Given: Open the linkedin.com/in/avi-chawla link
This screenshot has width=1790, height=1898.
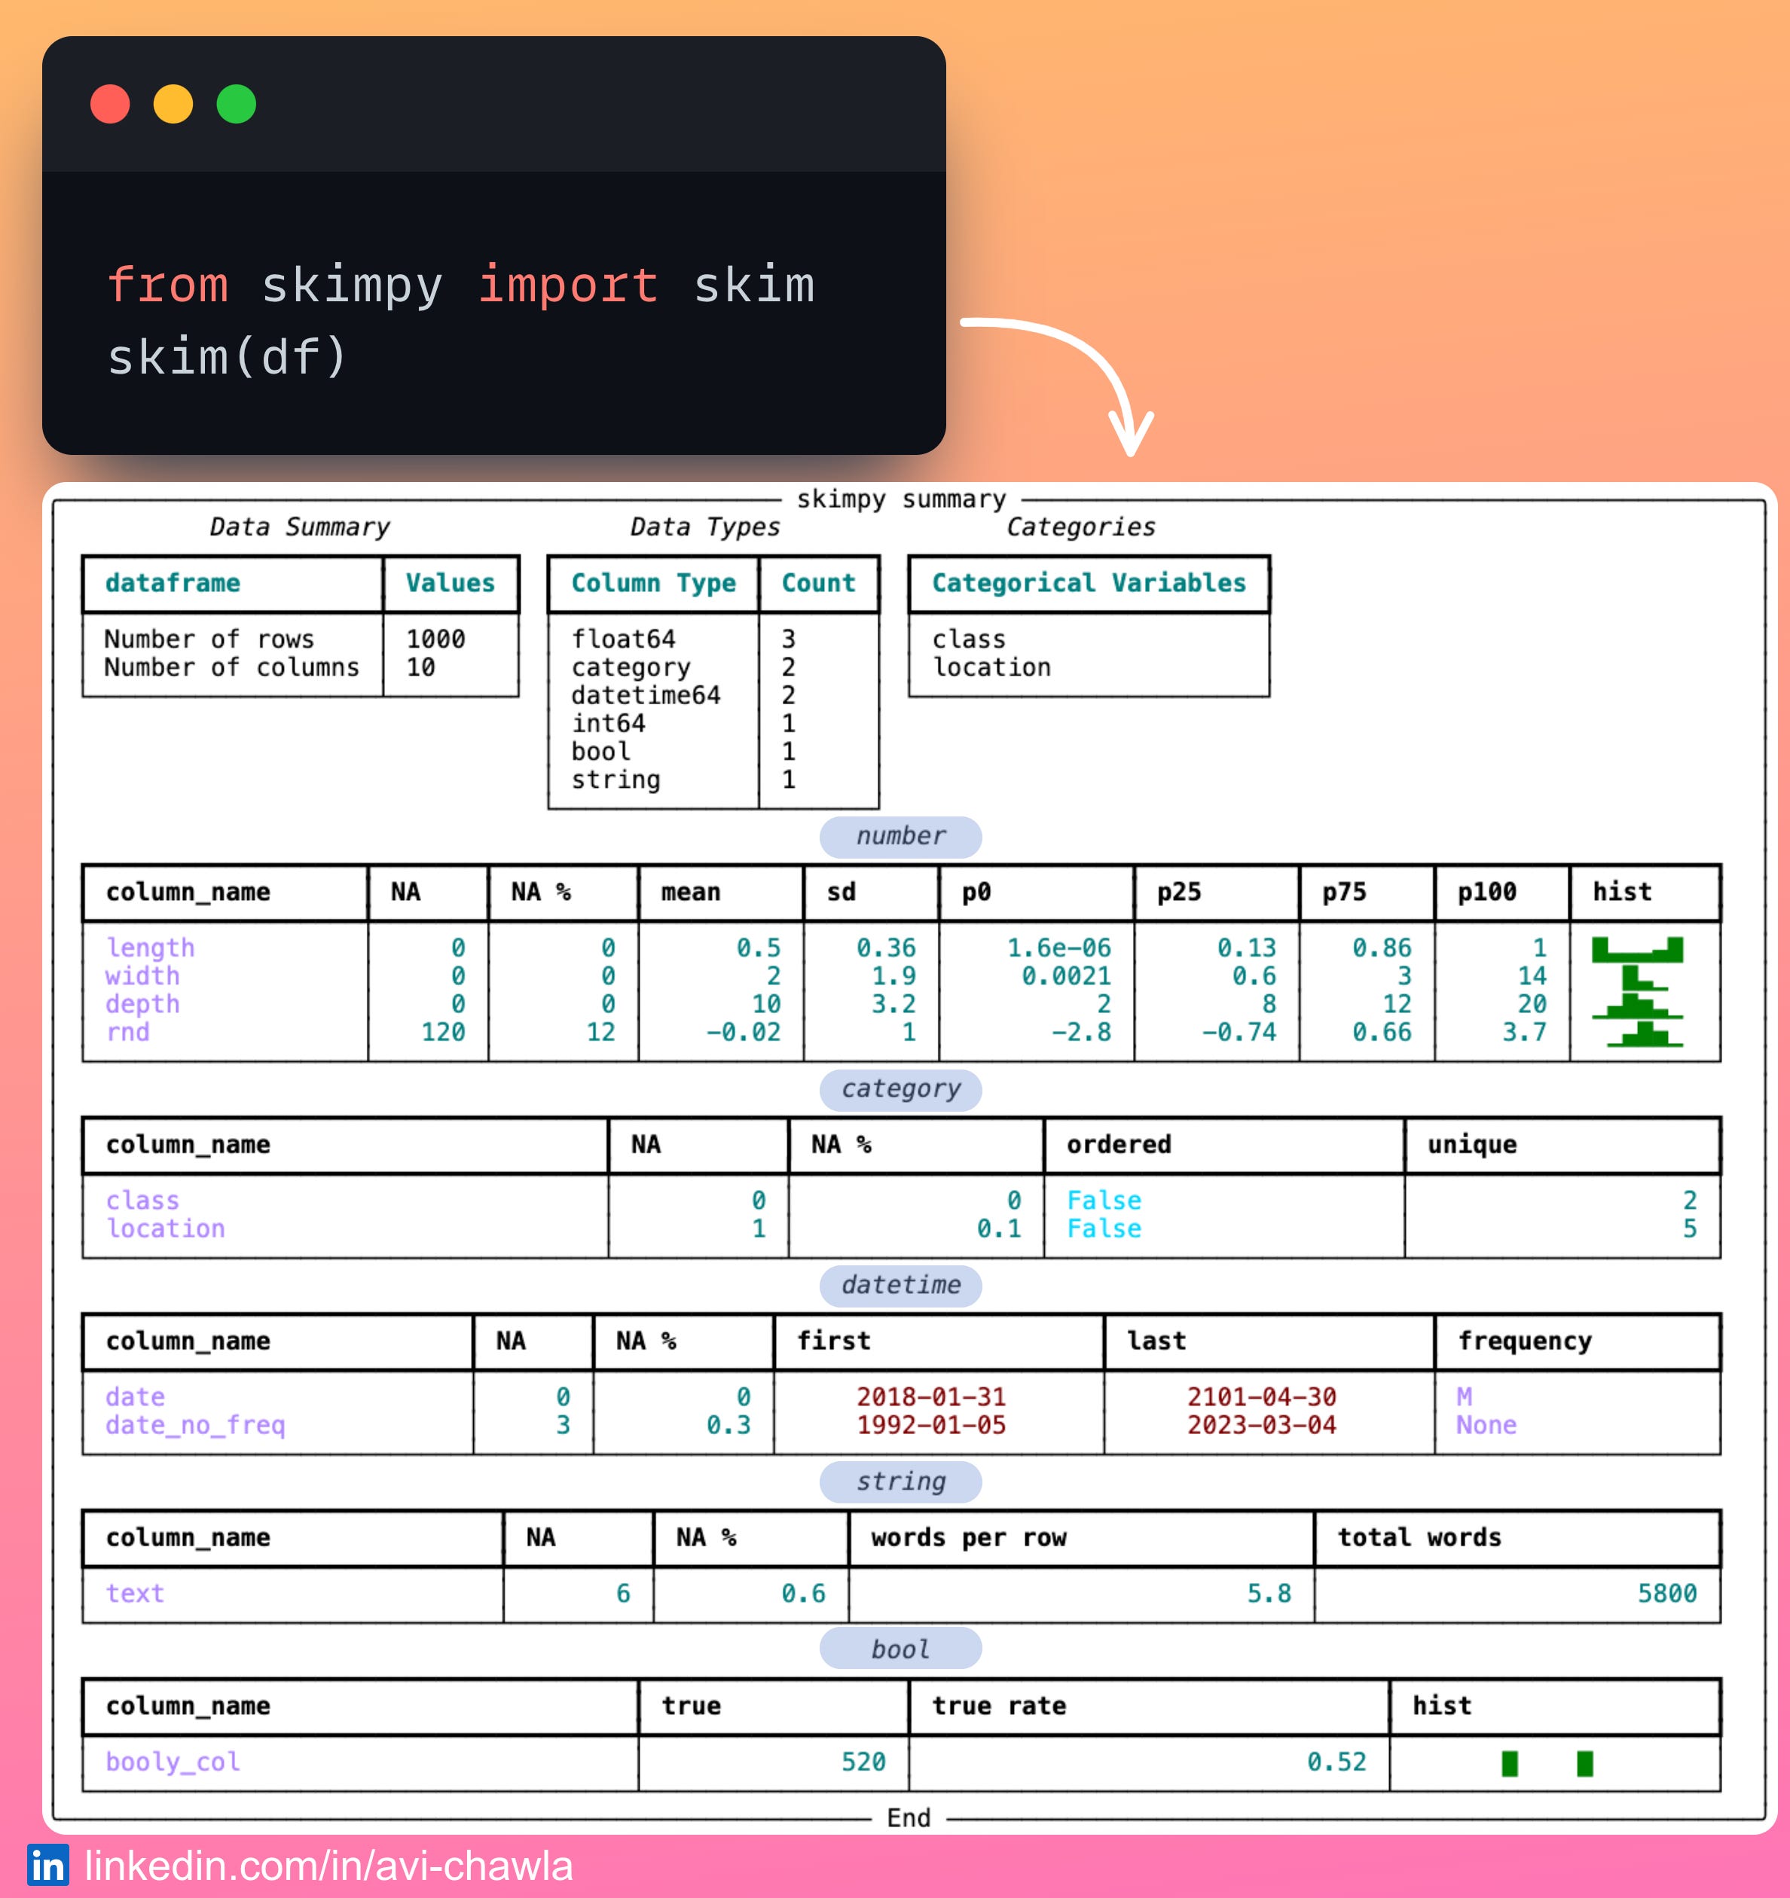Looking at the screenshot, I should coord(328,1866).
